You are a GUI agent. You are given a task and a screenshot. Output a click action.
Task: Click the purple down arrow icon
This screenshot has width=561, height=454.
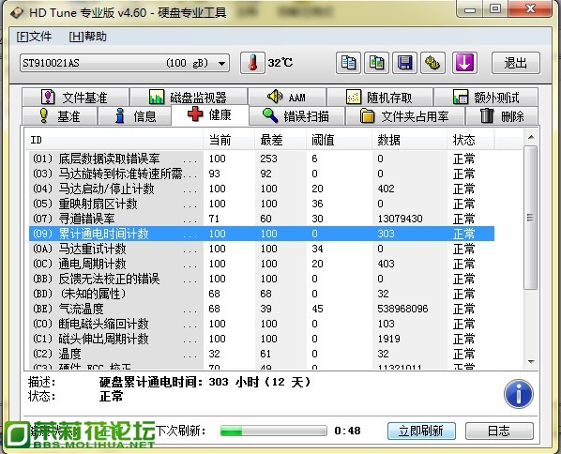[464, 63]
